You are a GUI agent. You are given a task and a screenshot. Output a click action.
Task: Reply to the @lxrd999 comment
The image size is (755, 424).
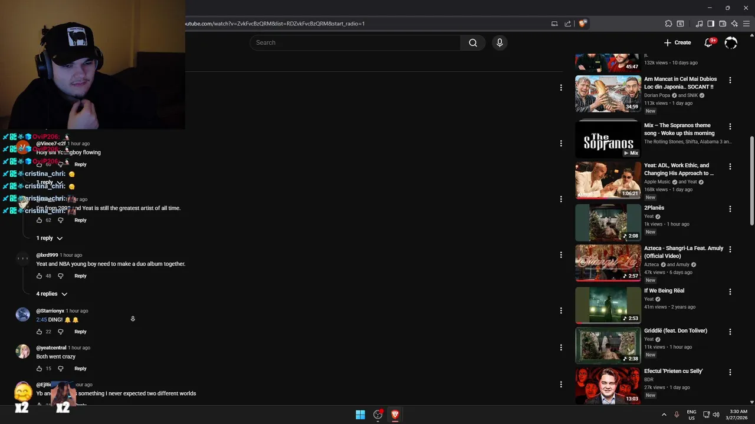[x=80, y=276]
